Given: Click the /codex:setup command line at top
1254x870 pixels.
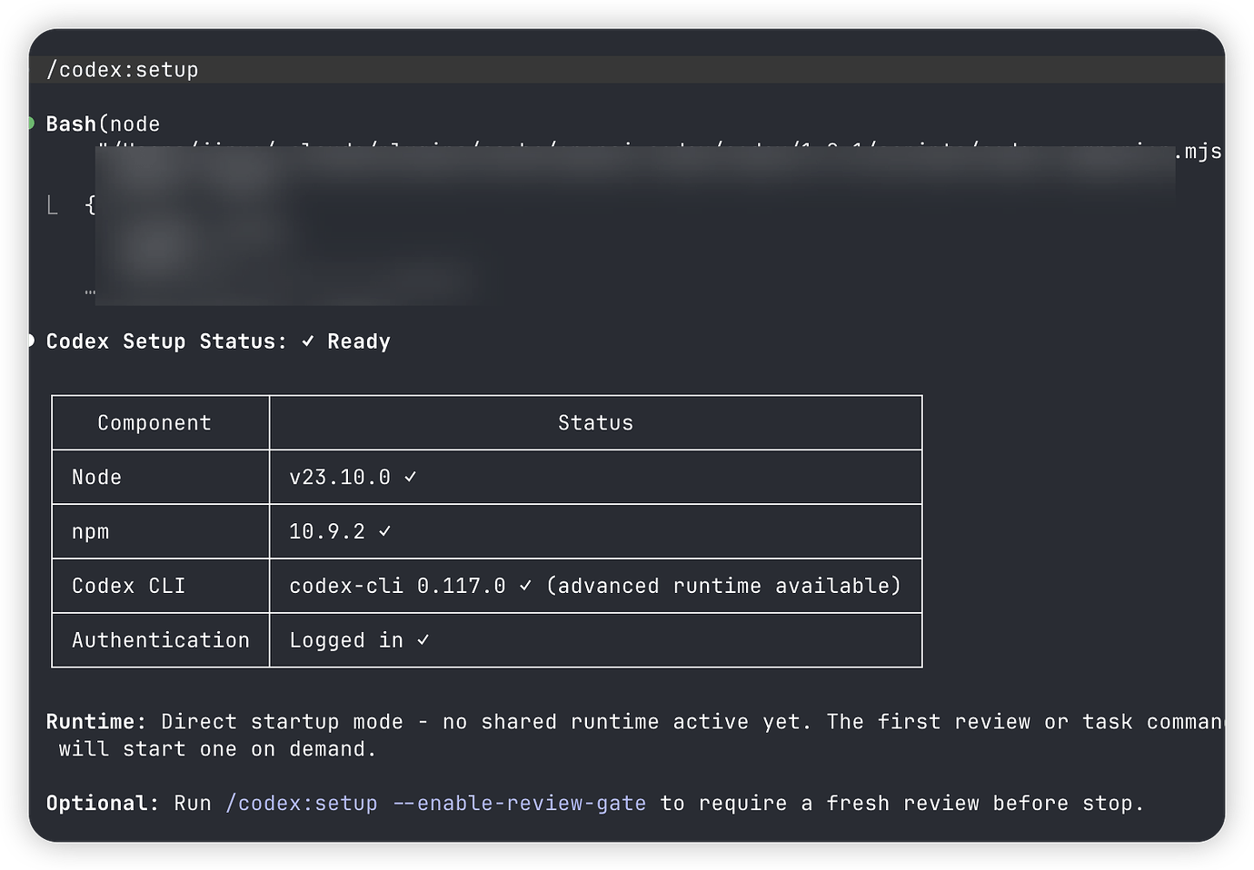Looking at the screenshot, I should [x=627, y=70].
